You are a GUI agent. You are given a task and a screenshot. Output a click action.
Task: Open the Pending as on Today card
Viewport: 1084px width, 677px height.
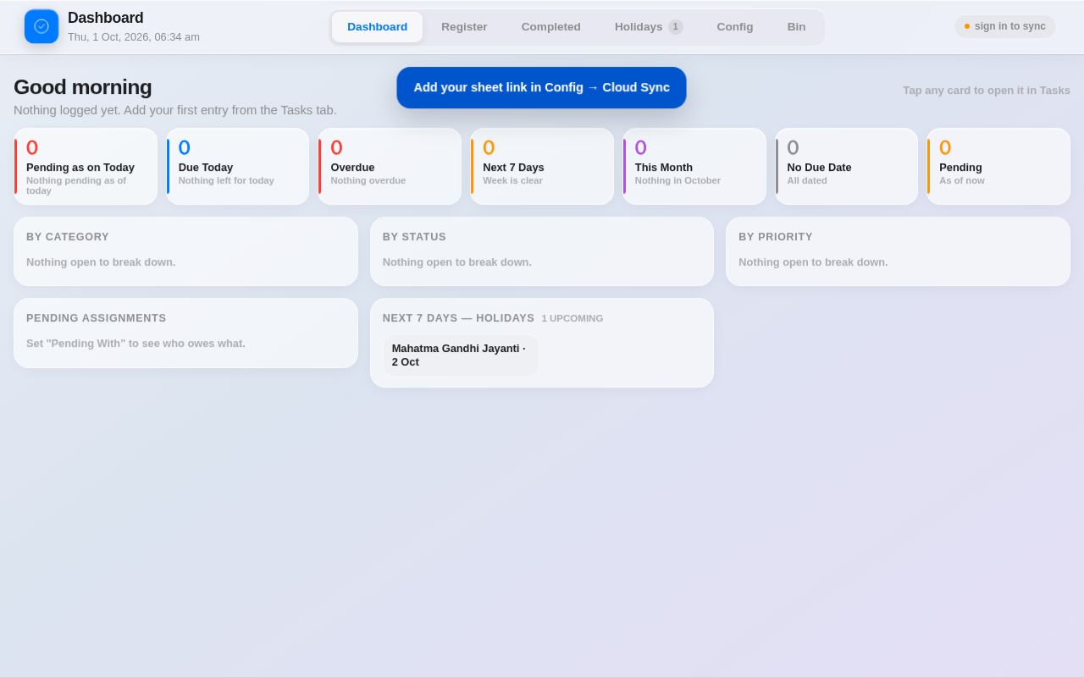point(86,167)
